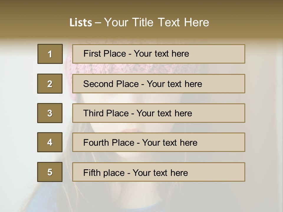Click the number 1 box

pos(50,54)
